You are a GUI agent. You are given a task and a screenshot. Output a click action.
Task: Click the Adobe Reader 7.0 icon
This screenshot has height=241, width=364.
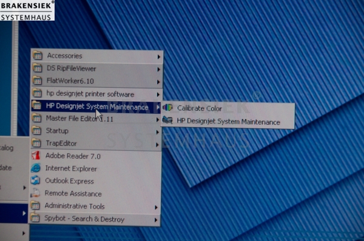36,156
